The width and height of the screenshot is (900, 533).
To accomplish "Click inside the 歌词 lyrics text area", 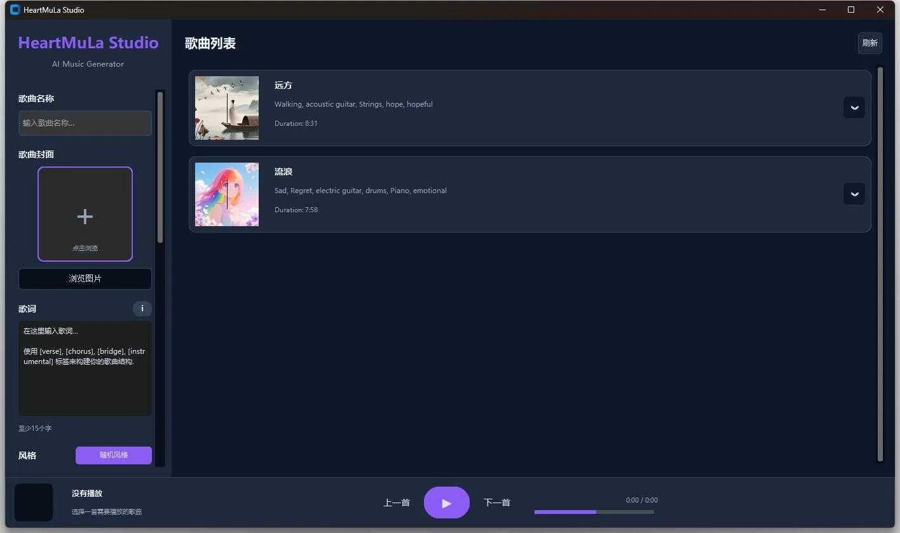I will tap(85, 368).
